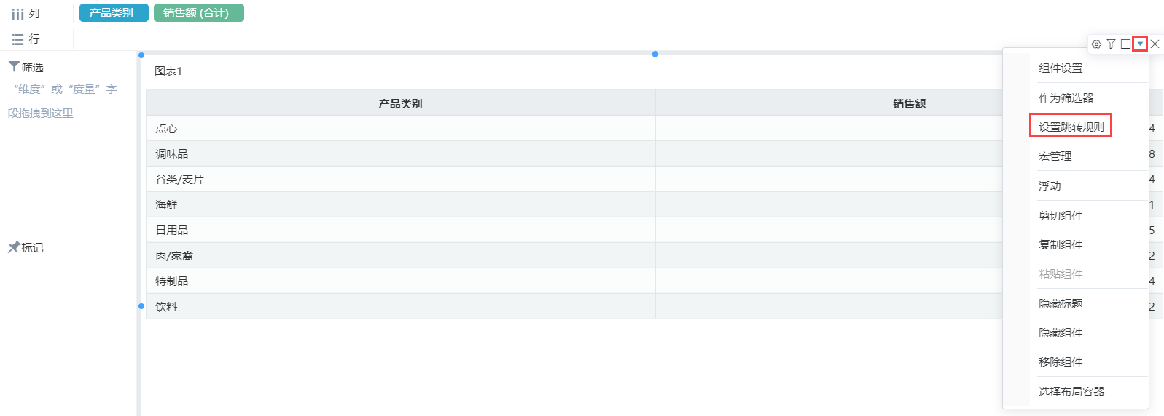Click the top-left corner resize handle dot

[141, 55]
